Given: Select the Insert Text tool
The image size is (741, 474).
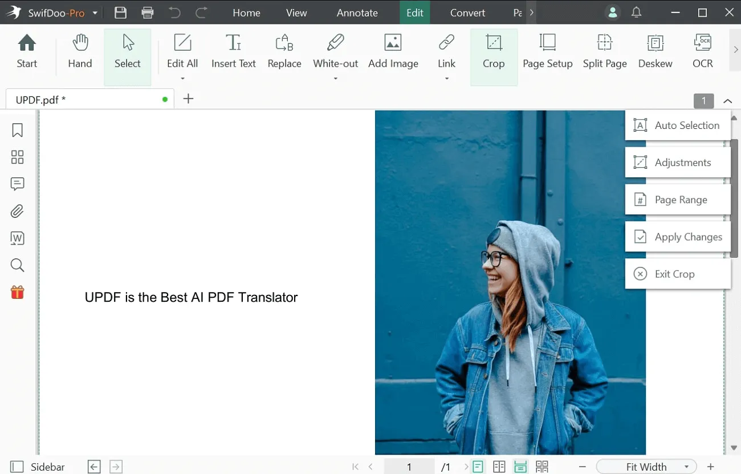Looking at the screenshot, I should coord(234,51).
